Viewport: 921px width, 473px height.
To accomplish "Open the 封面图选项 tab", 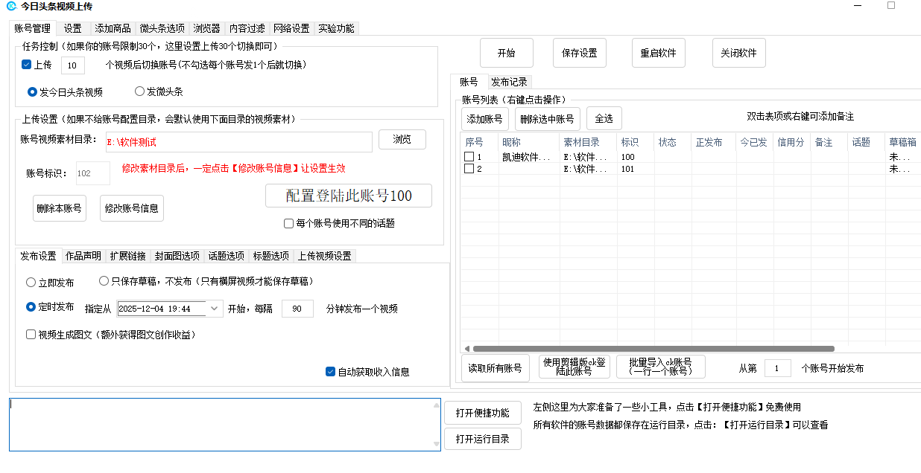I will point(177,256).
